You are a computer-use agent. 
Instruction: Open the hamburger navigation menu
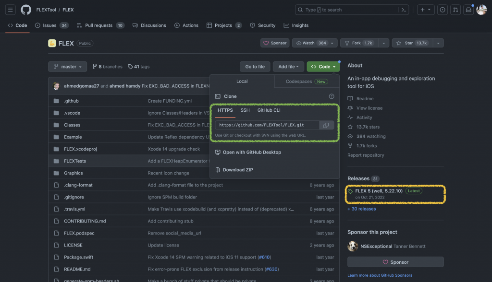(11, 10)
